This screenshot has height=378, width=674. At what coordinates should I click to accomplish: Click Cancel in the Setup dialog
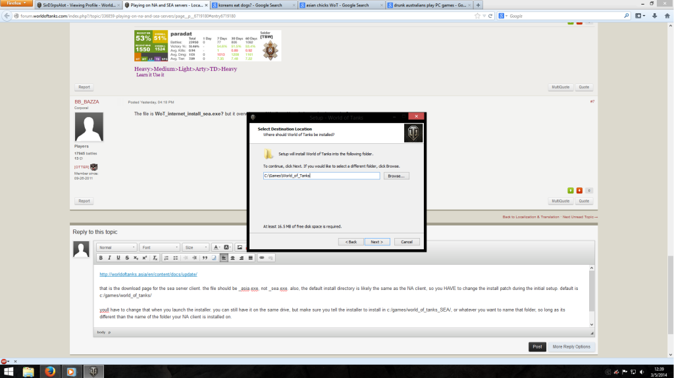pos(407,242)
